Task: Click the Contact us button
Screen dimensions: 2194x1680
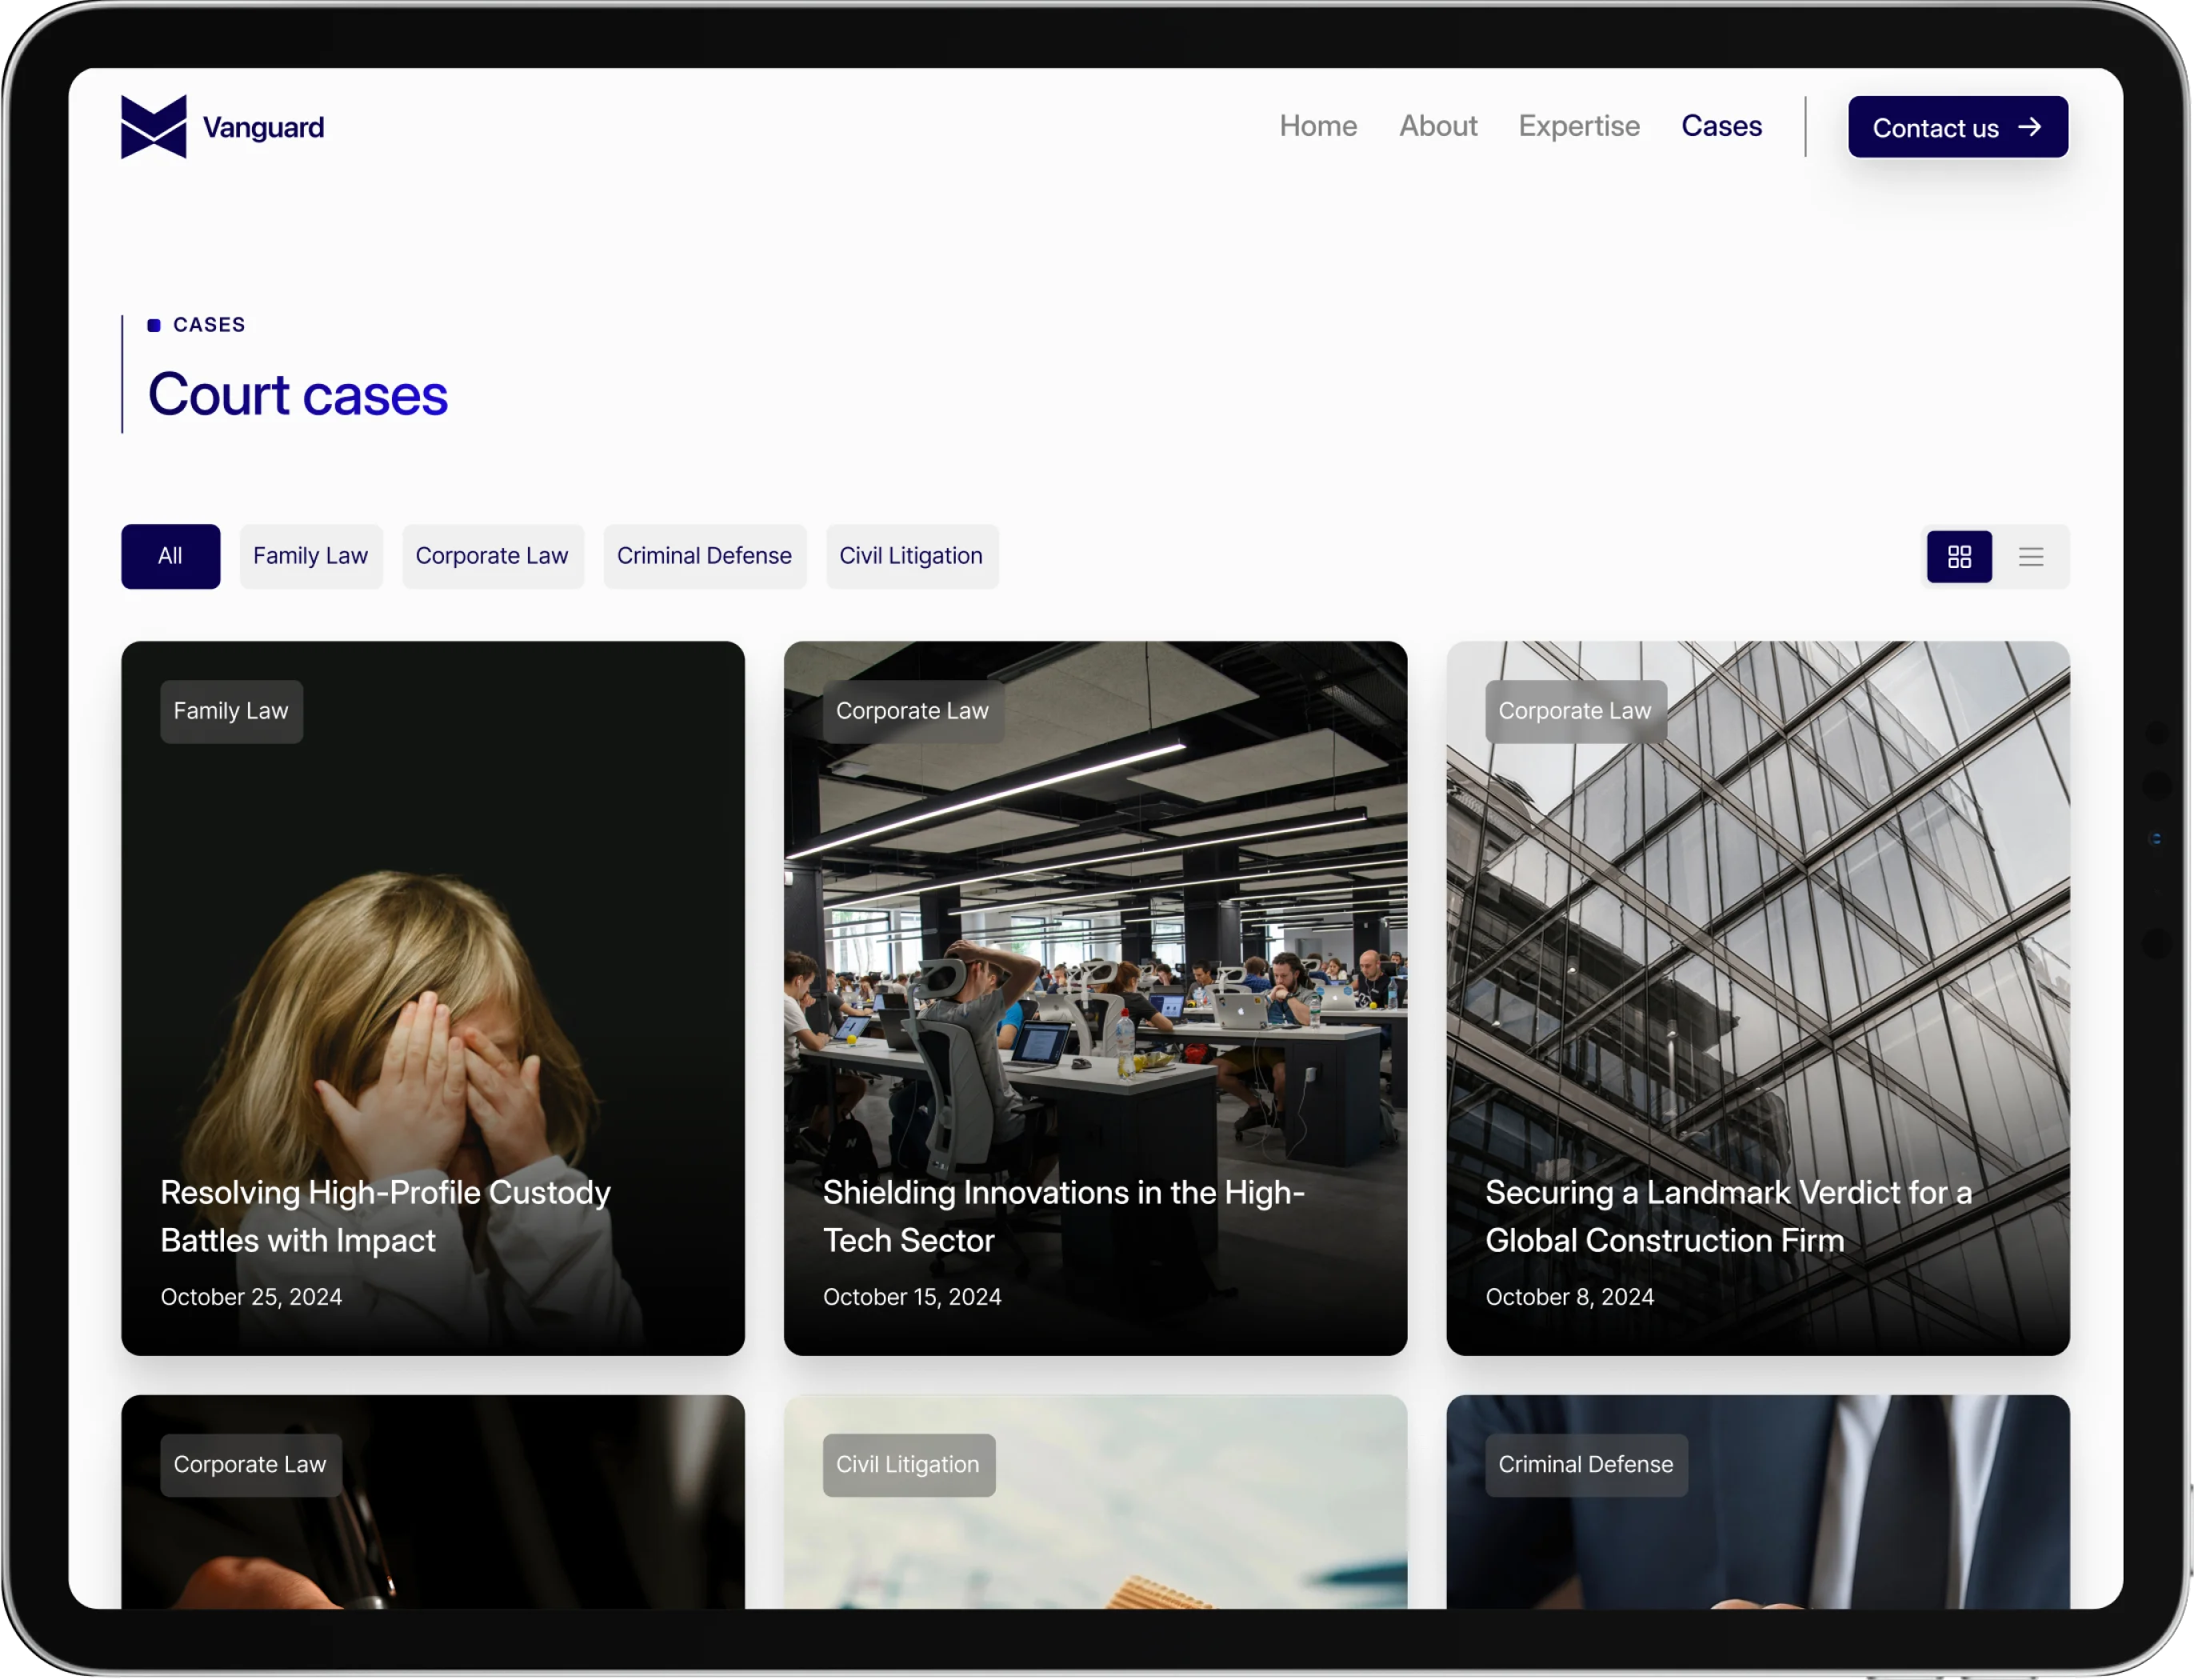Action: tap(1956, 127)
